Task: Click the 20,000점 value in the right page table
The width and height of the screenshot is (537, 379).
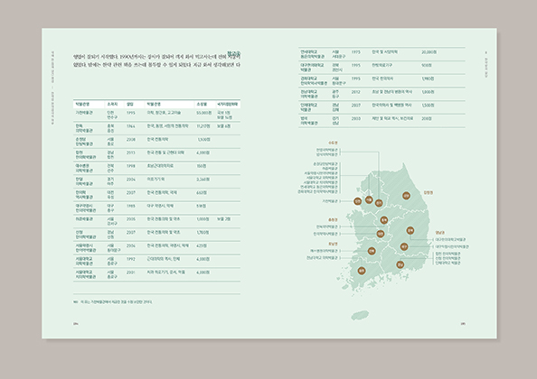Action: point(429,52)
